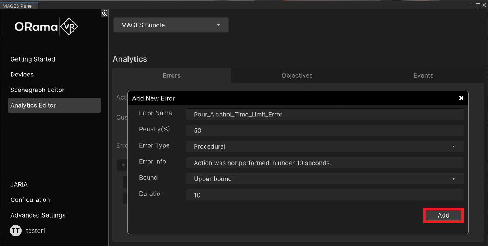The height and width of the screenshot is (246, 488).
Task: Select the Duration field showing 10
Action: pyautogui.click(x=324, y=195)
